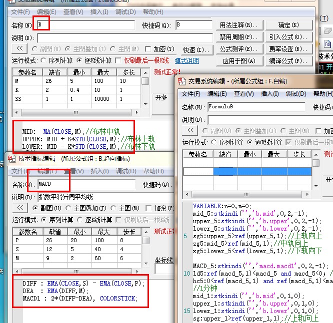Viewport: 333px width, 323px height.
Task: Click 费率设置(B) button
Action: click(x=289, y=49)
